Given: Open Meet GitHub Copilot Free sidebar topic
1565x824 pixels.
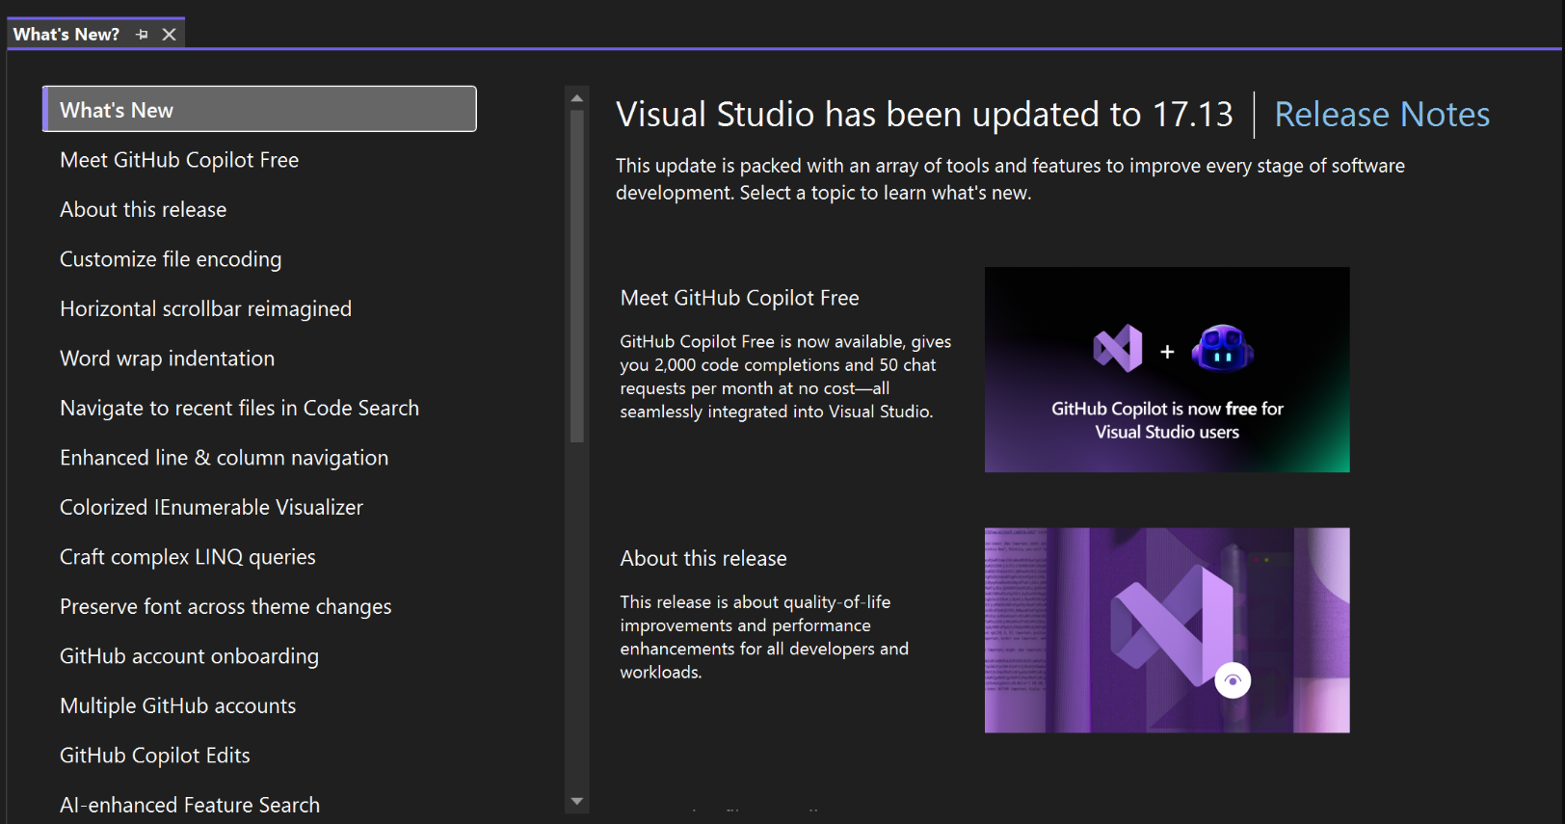Looking at the screenshot, I should pos(179,160).
